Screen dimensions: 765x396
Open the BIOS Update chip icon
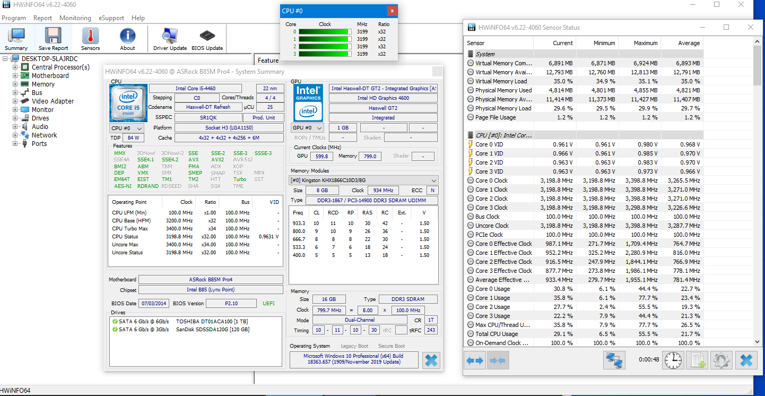pyautogui.click(x=207, y=39)
